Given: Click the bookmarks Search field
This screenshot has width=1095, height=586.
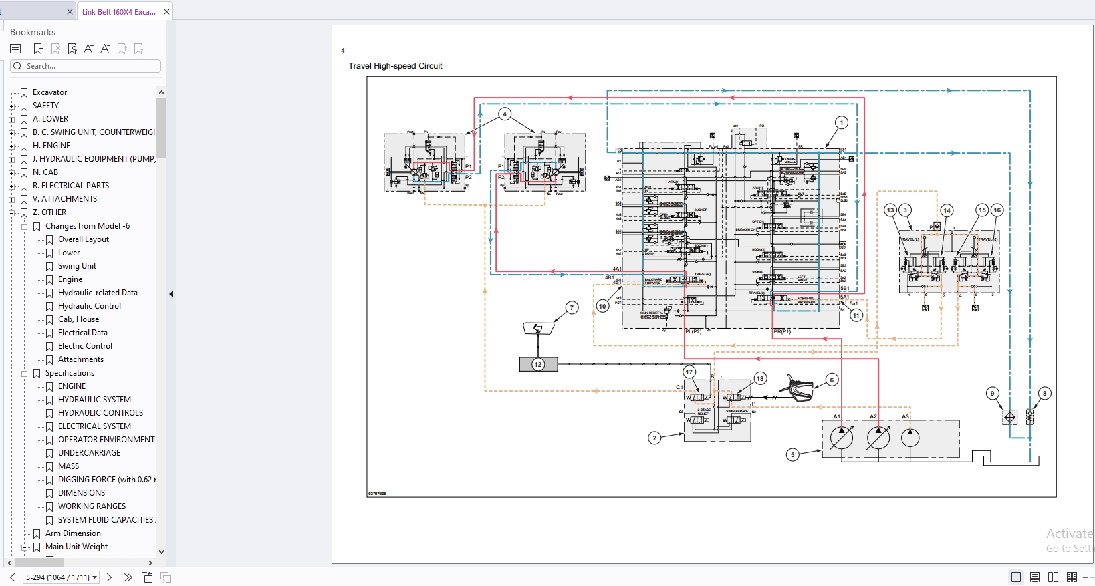Looking at the screenshot, I should point(91,66).
